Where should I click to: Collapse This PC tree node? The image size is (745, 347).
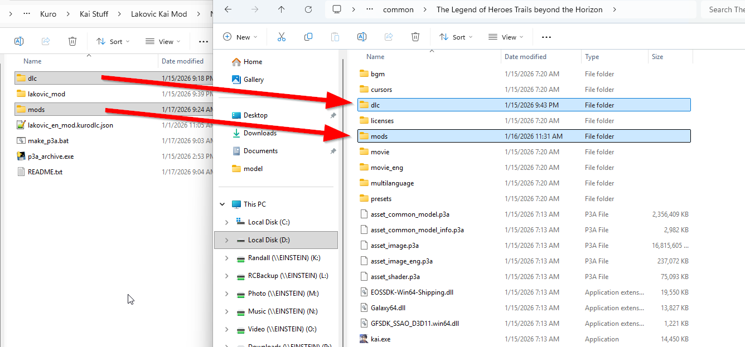222,204
